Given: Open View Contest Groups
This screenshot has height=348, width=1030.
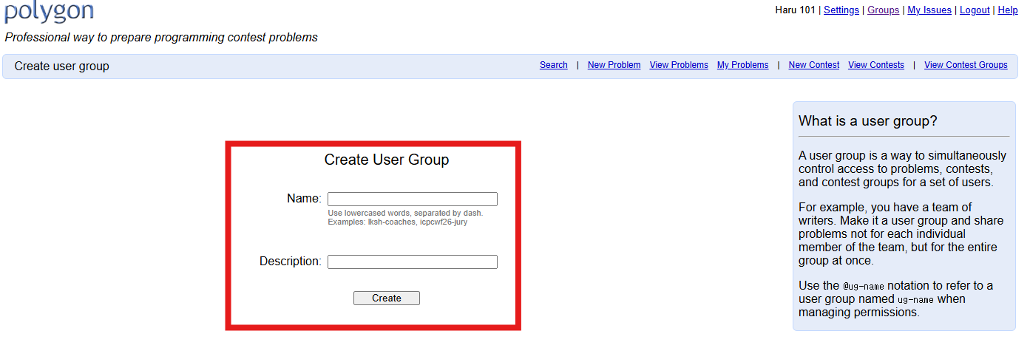Looking at the screenshot, I should pyautogui.click(x=966, y=65).
